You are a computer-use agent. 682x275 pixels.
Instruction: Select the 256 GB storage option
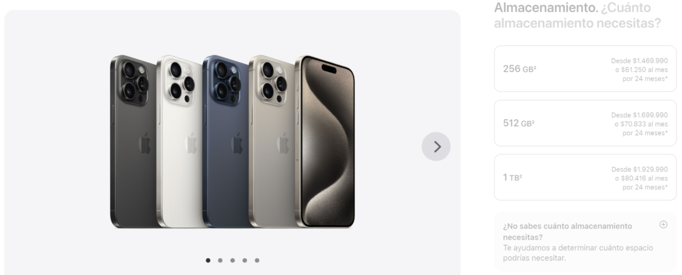coord(585,69)
